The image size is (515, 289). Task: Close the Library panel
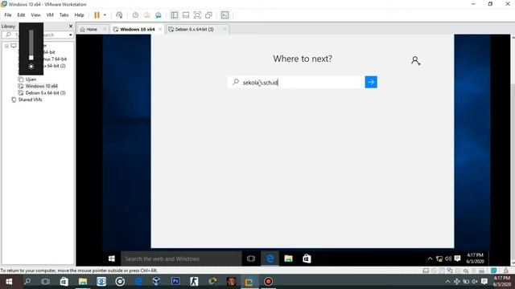pos(71,26)
